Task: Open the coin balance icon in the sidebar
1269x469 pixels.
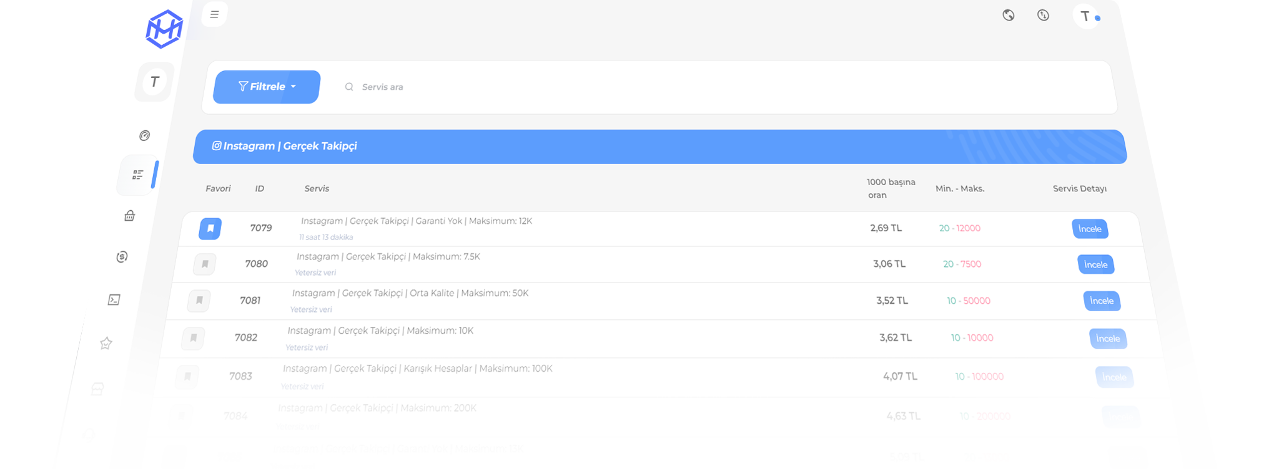Action: (x=122, y=257)
